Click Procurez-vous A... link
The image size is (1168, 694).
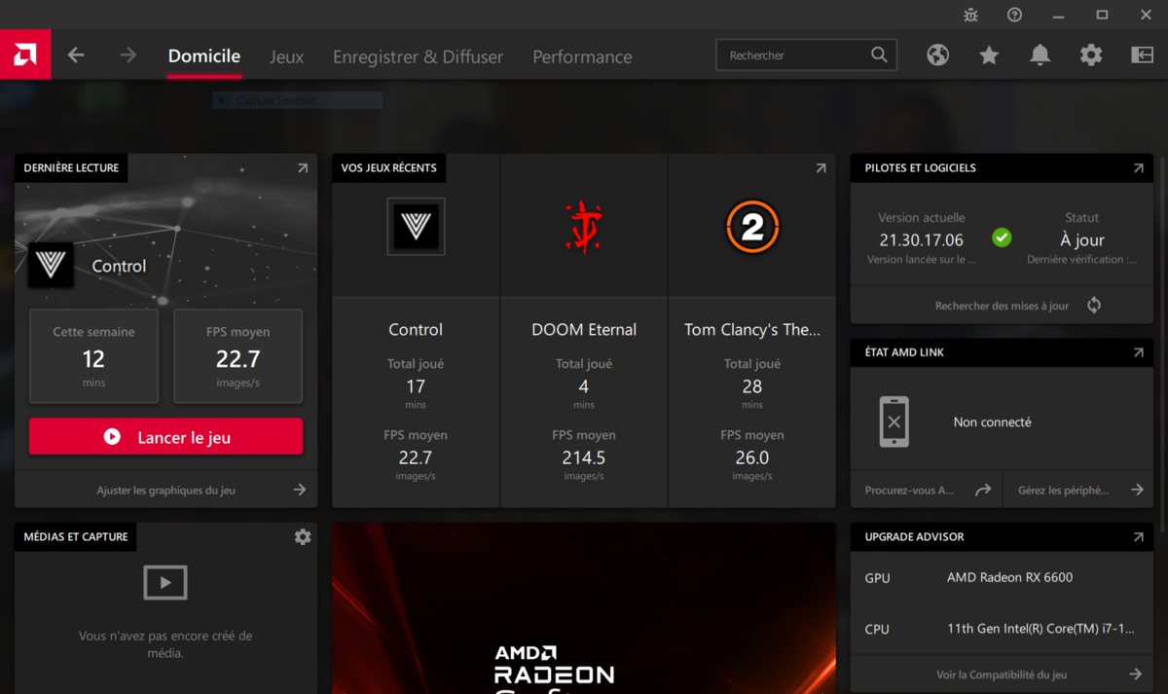[x=909, y=491]
